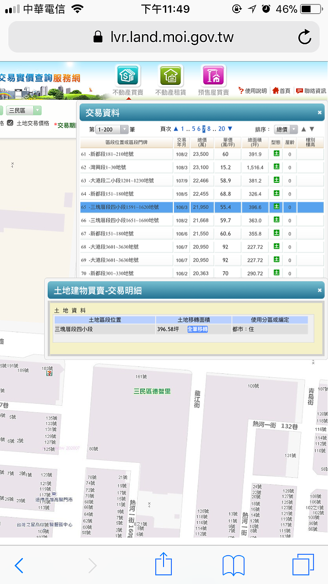Close the 交易資料 panel

(320, 113)
